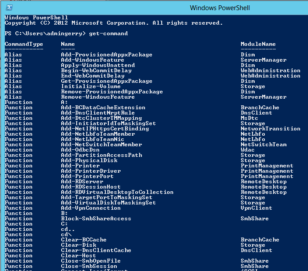Click Add-RDServer function name
Viewport: 308px width, 271px height.
coord(82,182)
